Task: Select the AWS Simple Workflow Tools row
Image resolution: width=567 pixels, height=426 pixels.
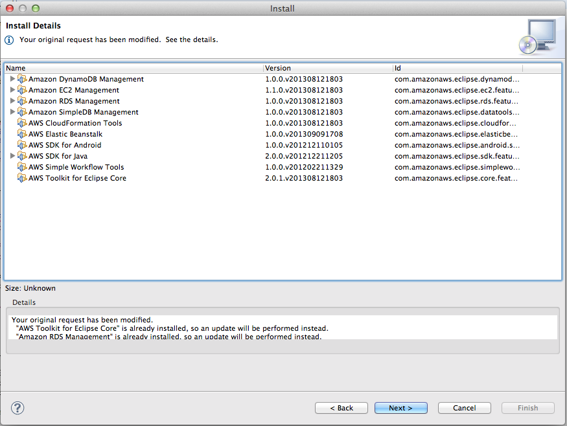Action: coord(283,167)
